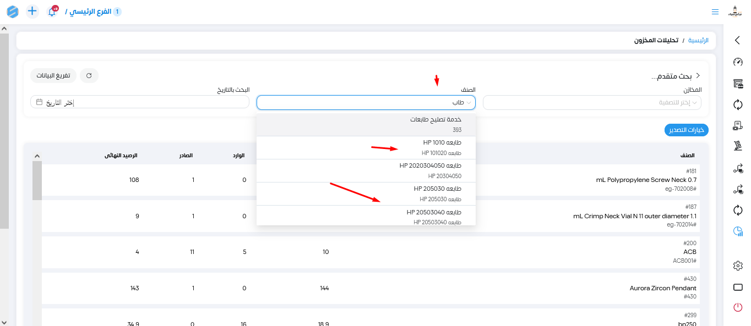Image resolution: width=751 pixels, height=326 pixels.
Task: Open the dashboard gauge icon in sidebar
Action: [x=738, y=62]
